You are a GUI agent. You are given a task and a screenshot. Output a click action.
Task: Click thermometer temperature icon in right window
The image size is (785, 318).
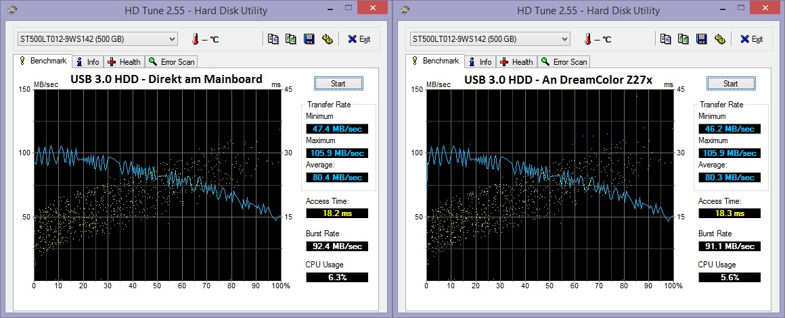(589, 39)
